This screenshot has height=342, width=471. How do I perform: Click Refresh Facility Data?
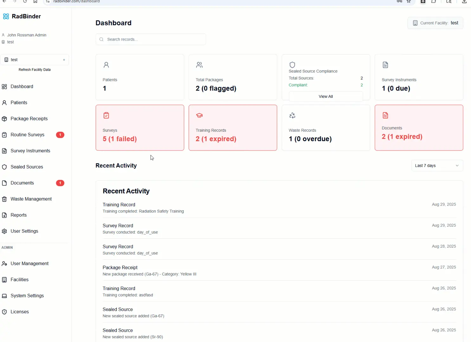[x=35, y=70]
